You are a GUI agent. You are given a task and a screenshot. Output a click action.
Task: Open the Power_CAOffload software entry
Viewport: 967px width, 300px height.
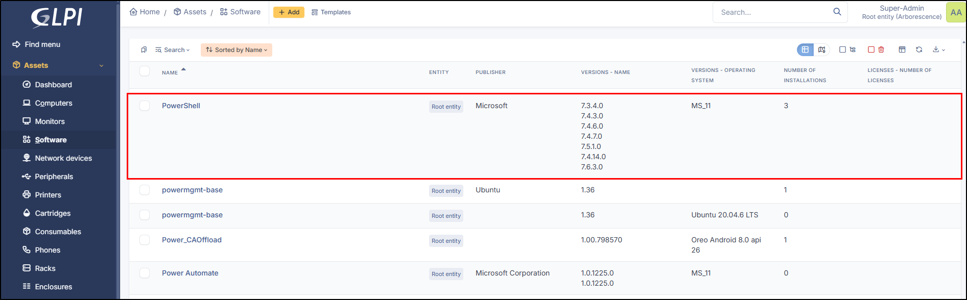click(192, 240)
